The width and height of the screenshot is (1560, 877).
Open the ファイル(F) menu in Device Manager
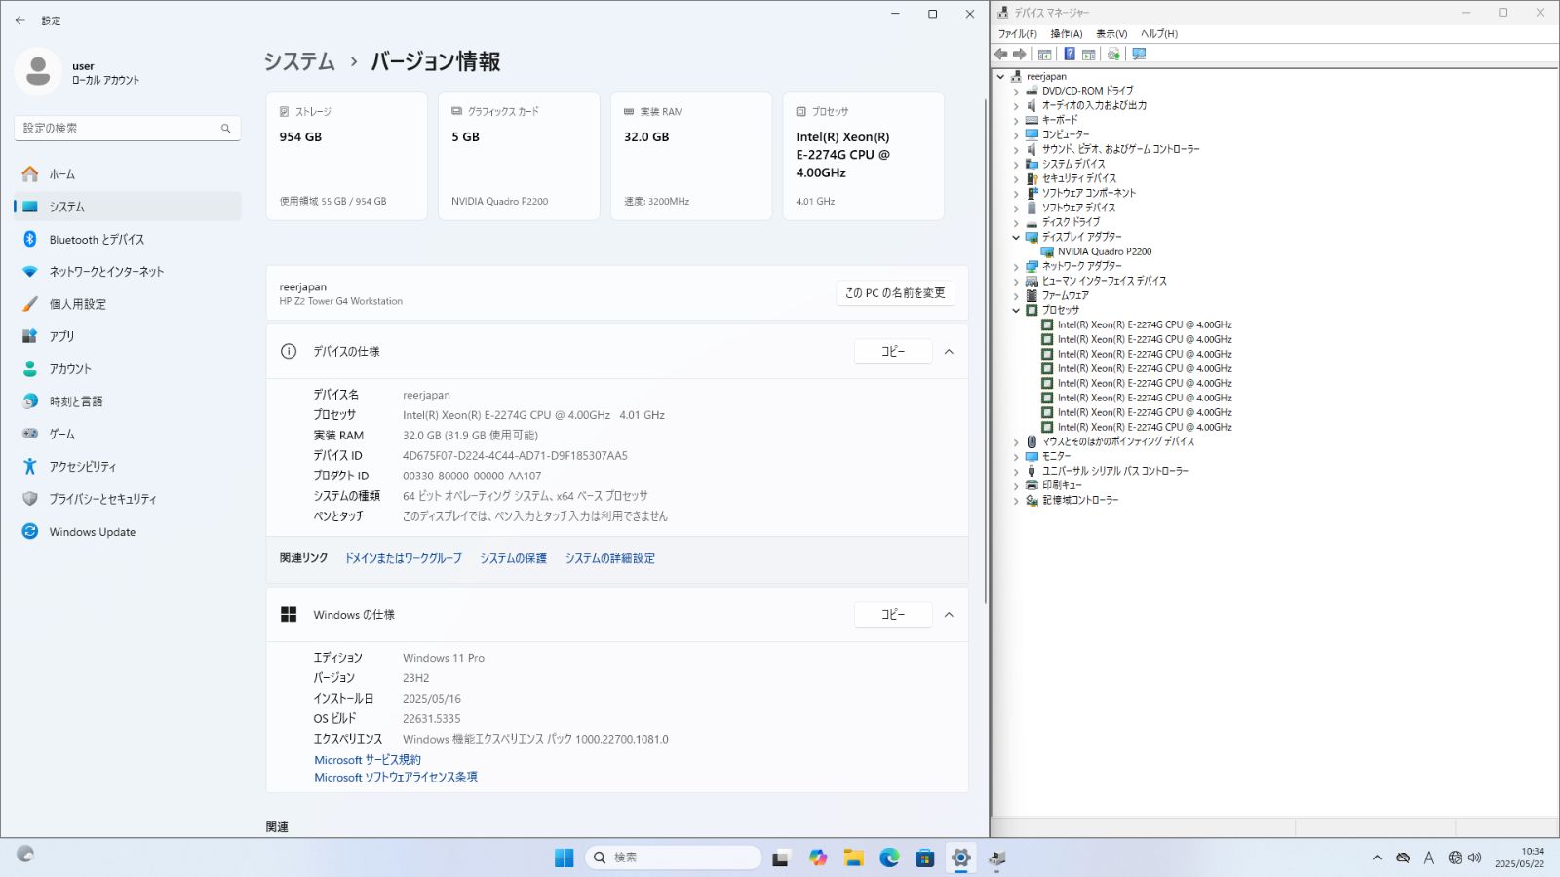[1017, 34]
